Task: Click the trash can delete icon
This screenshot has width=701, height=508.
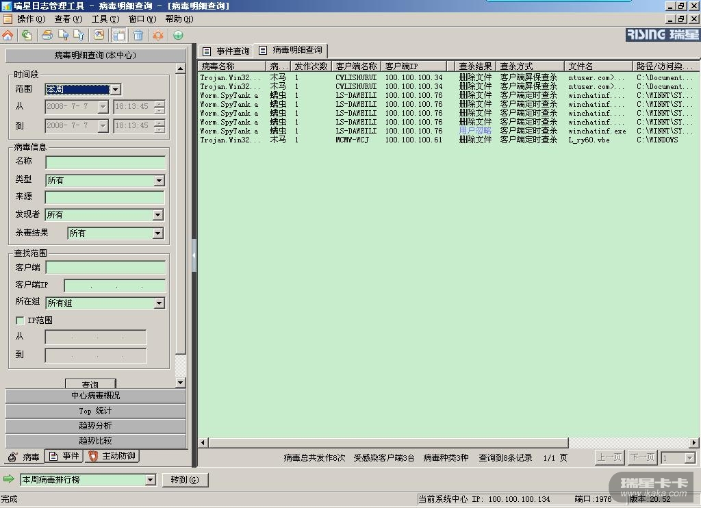Action: pos(138,35)
